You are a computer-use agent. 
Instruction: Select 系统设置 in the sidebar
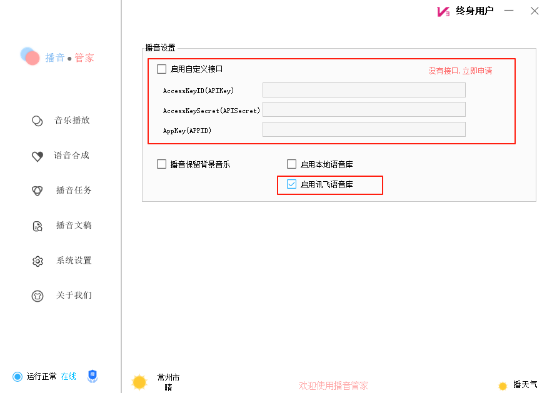tap(74, 261)
